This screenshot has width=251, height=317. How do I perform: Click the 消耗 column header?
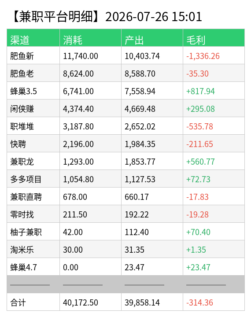point(90,38)
